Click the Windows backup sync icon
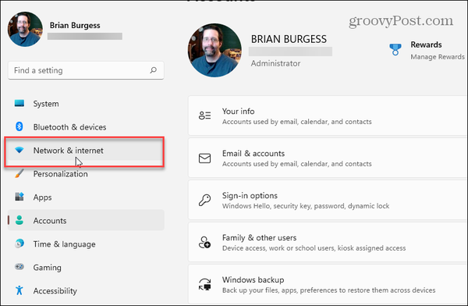 (204, 284)
